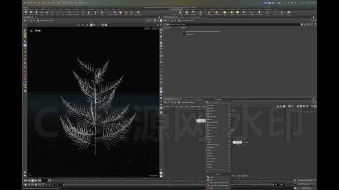Play the animation forward

[x=36, y=181]
